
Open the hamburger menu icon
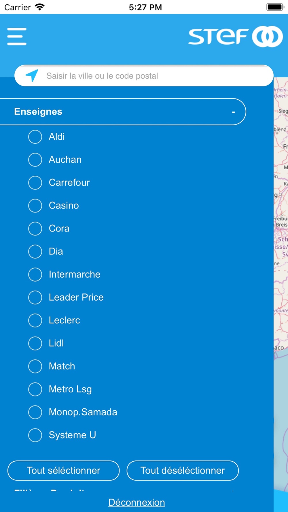coord(17,36)
